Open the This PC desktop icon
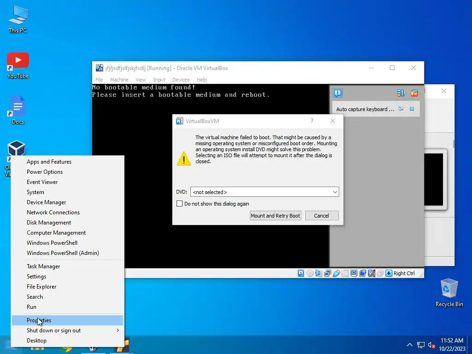 pyautogui.click(x=18, y=19)
